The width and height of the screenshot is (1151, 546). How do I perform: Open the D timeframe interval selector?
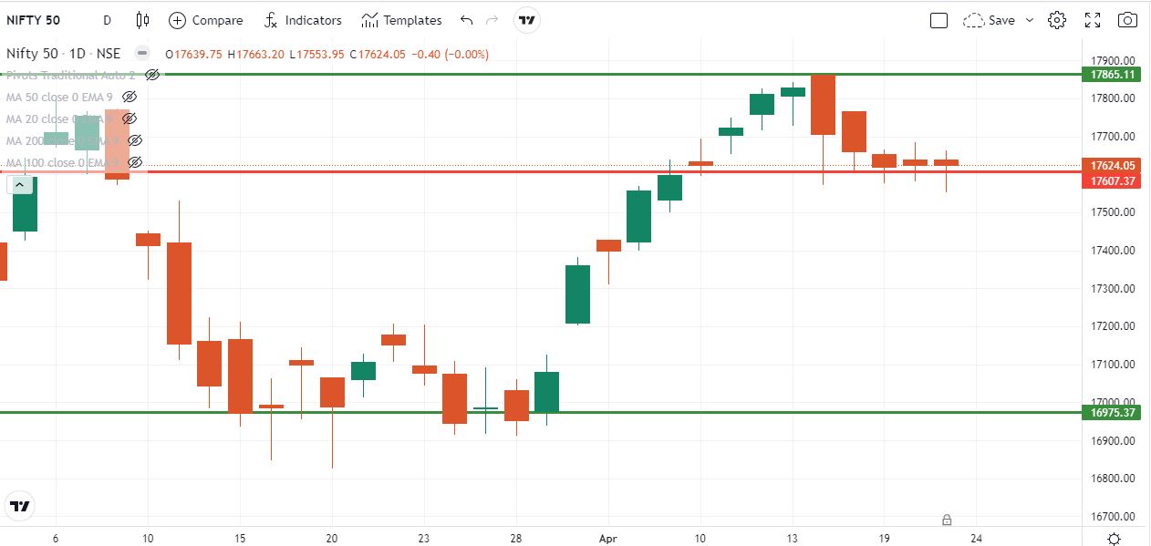[107, 20]
